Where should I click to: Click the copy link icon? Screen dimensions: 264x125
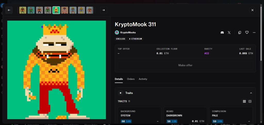pyautogui.click(x=240, y=32)
